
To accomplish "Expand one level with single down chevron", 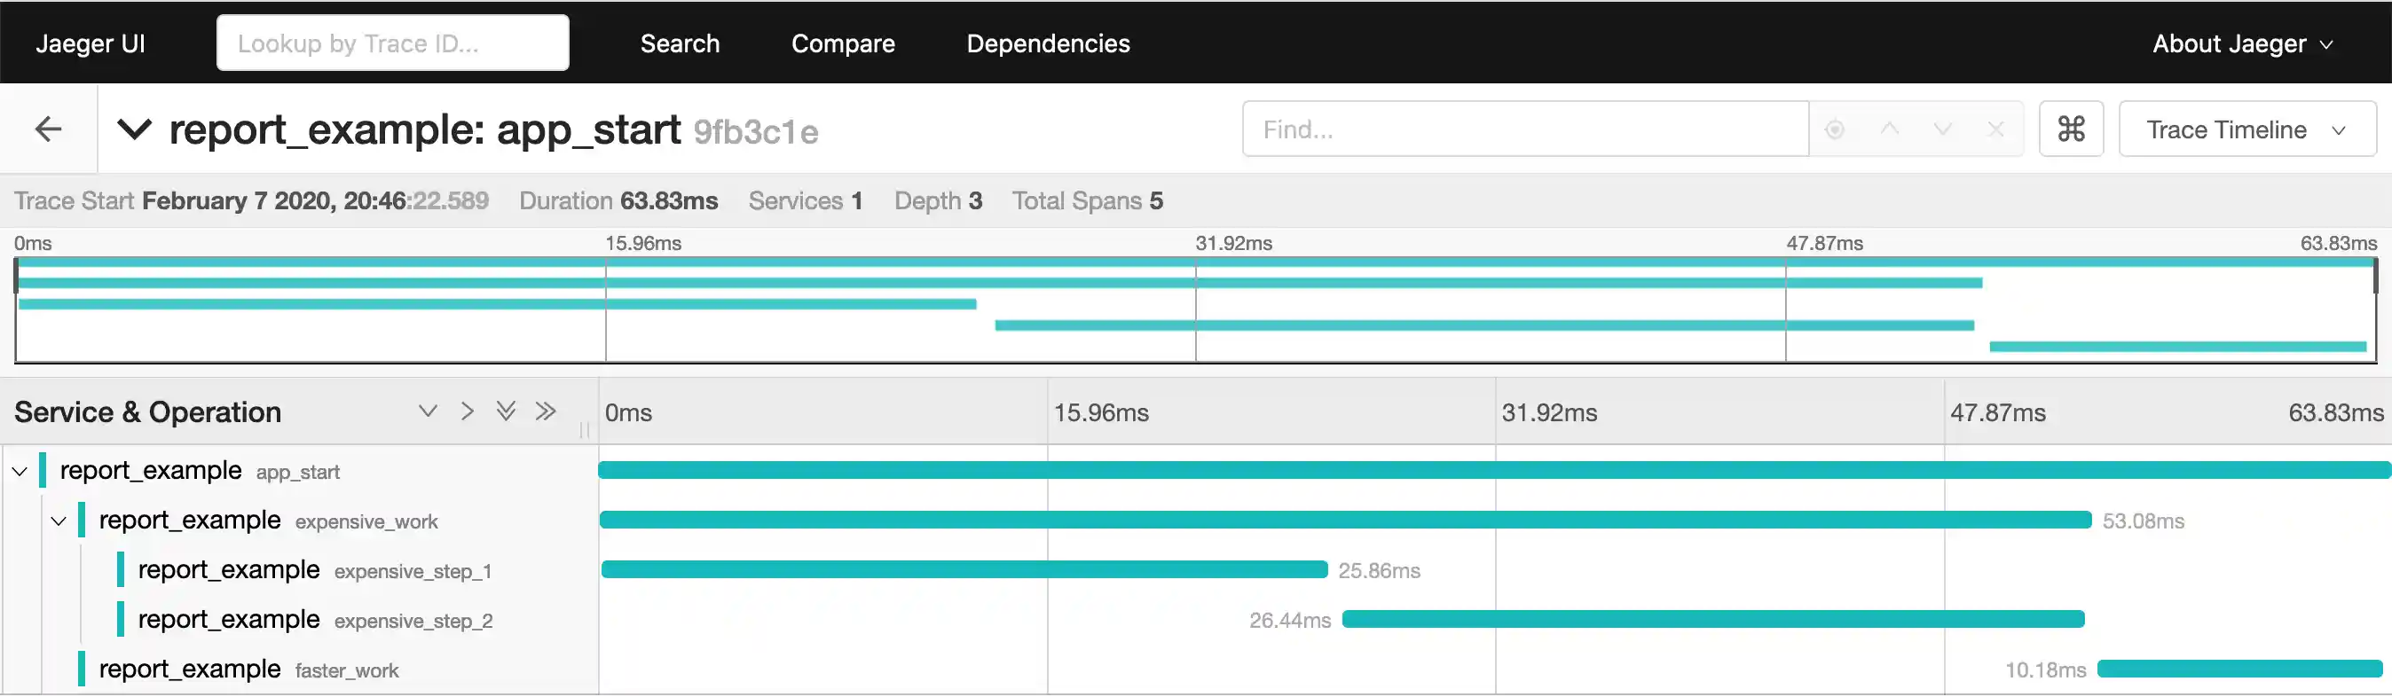I will coord(427,411).
